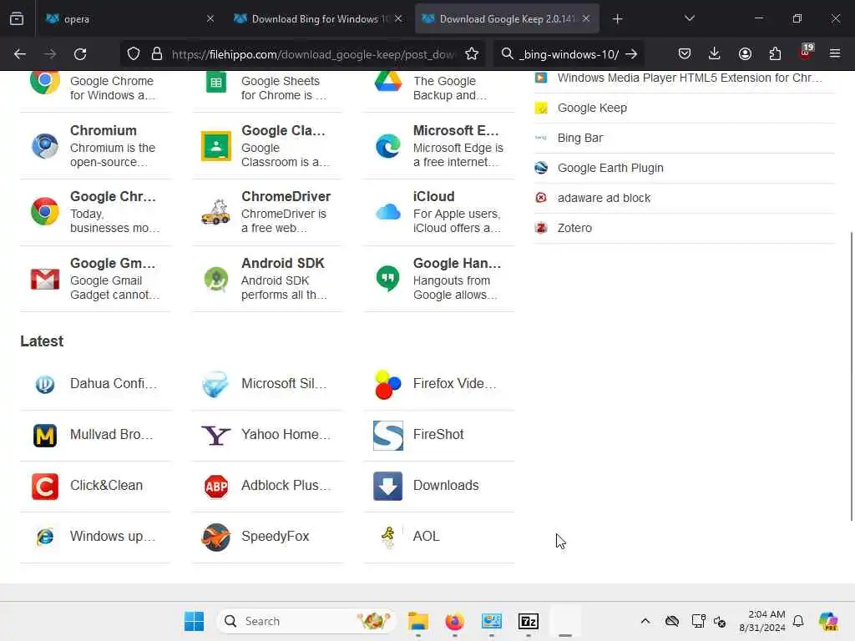Open the Firefox account menu
The width and height of the screenshot is (855, 641).
point(745,53)
